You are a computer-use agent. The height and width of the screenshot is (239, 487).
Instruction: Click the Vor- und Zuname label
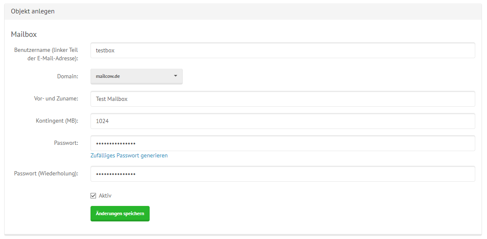pyautogui.click(x=56, y=99)
